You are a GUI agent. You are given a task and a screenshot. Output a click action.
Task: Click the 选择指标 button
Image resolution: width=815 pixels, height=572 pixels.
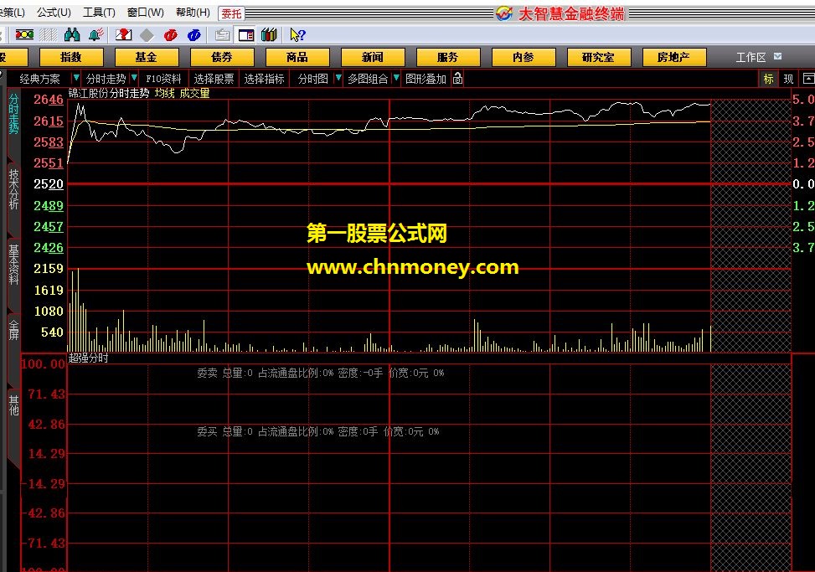pos(264,79)
